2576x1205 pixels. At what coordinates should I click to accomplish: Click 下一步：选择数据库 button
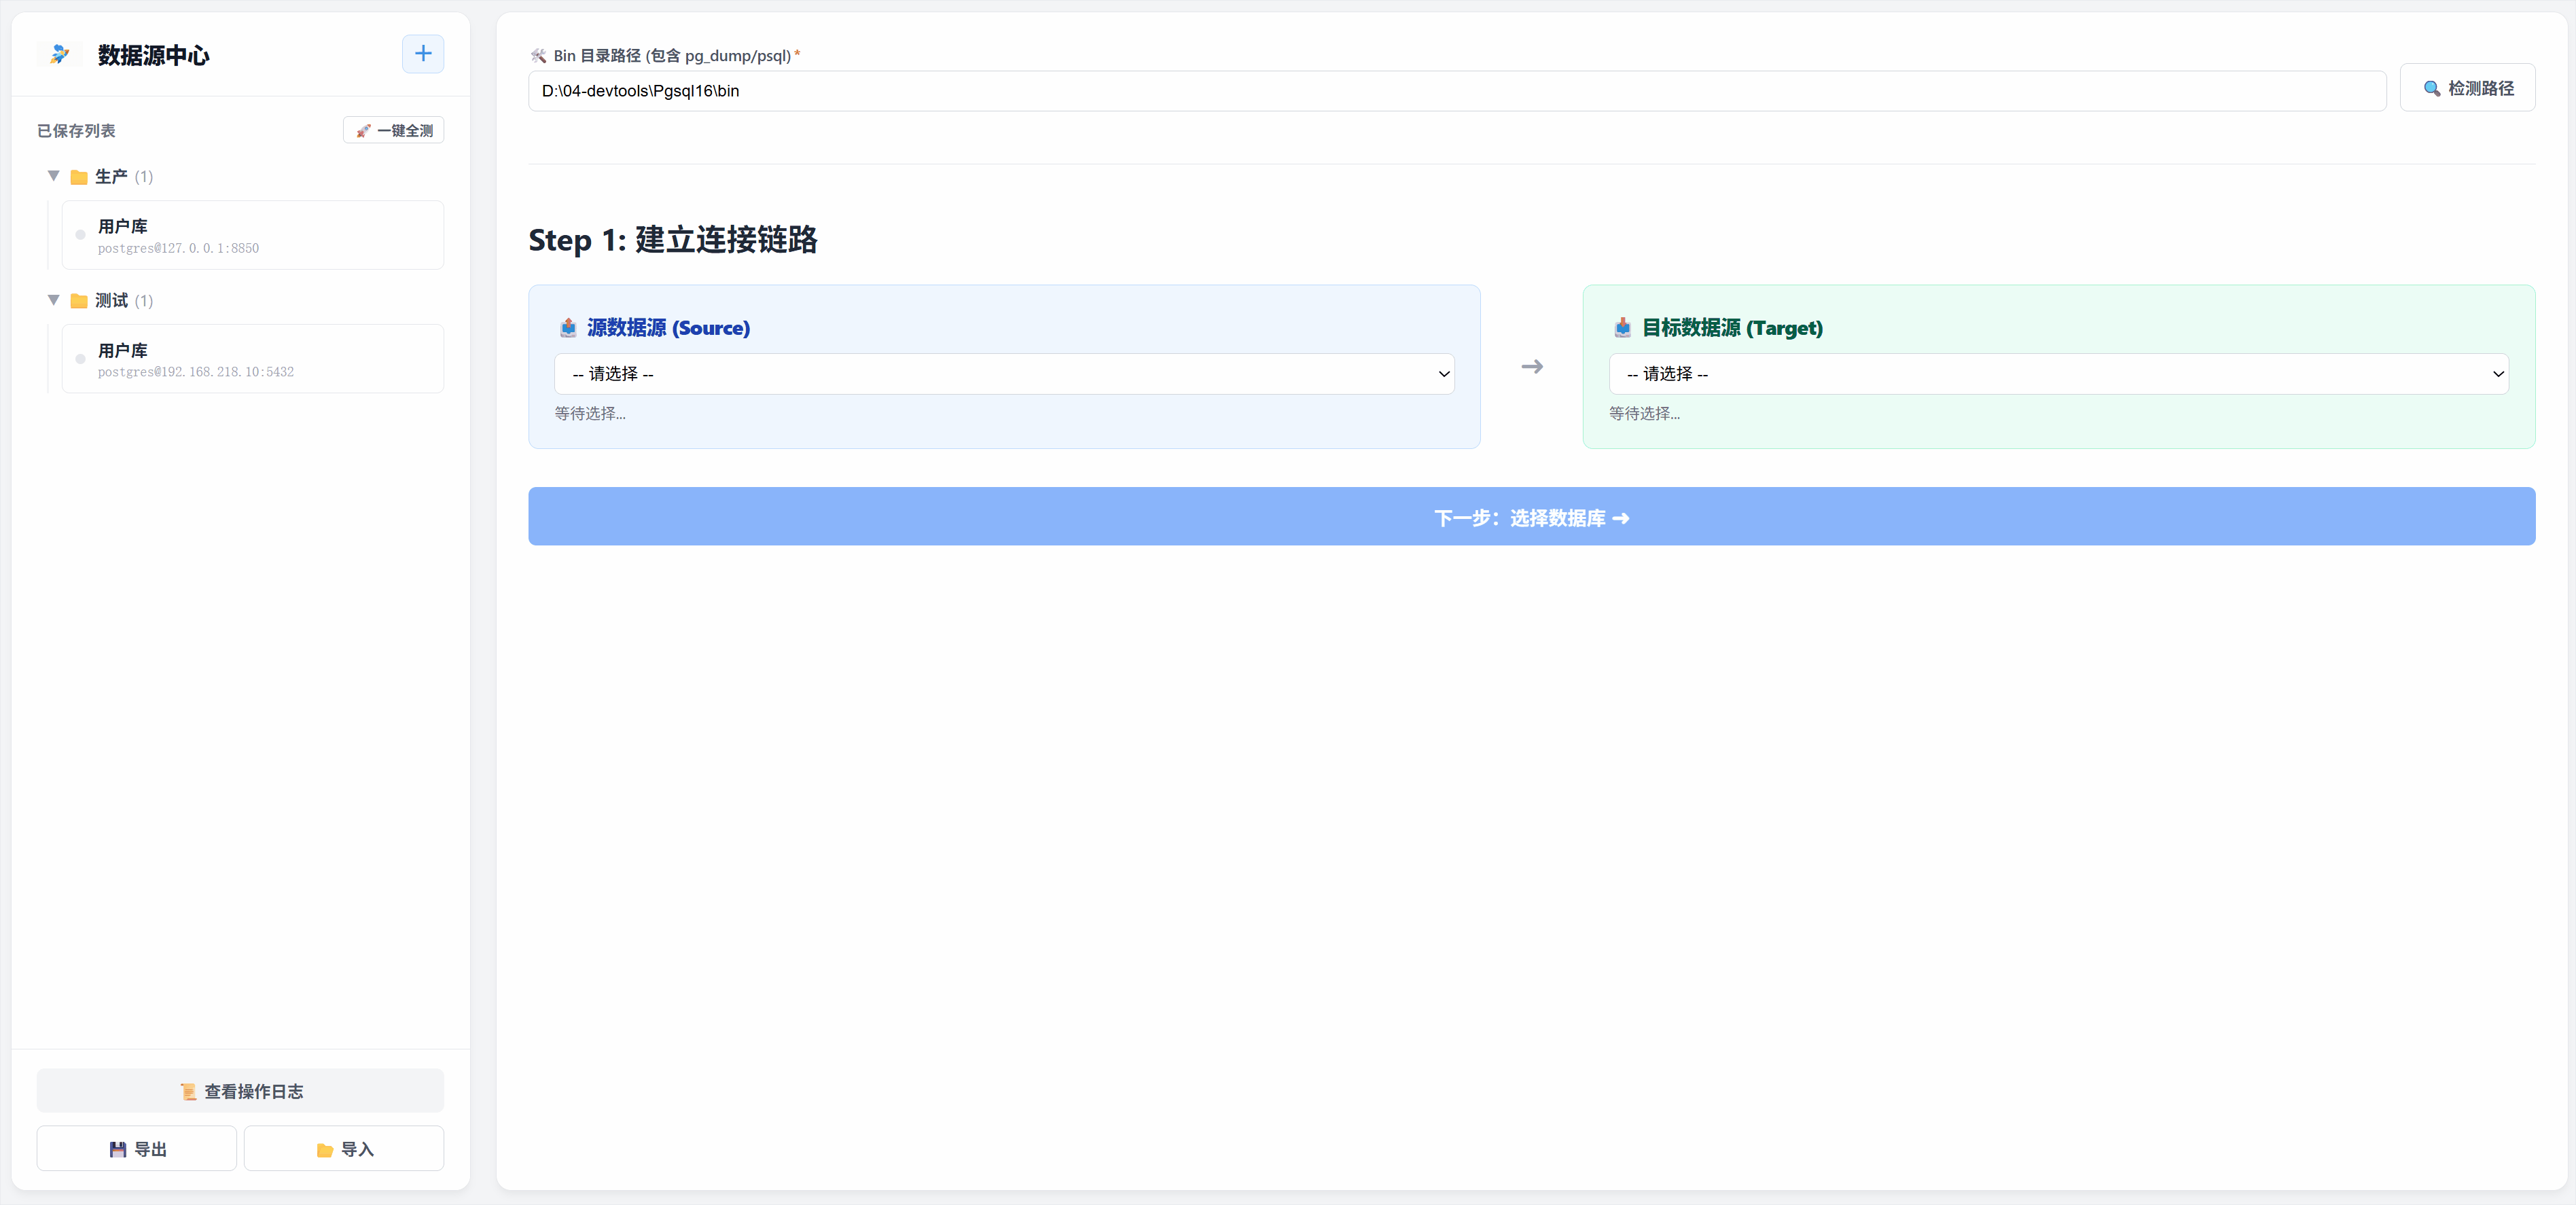pos(1531,517)
